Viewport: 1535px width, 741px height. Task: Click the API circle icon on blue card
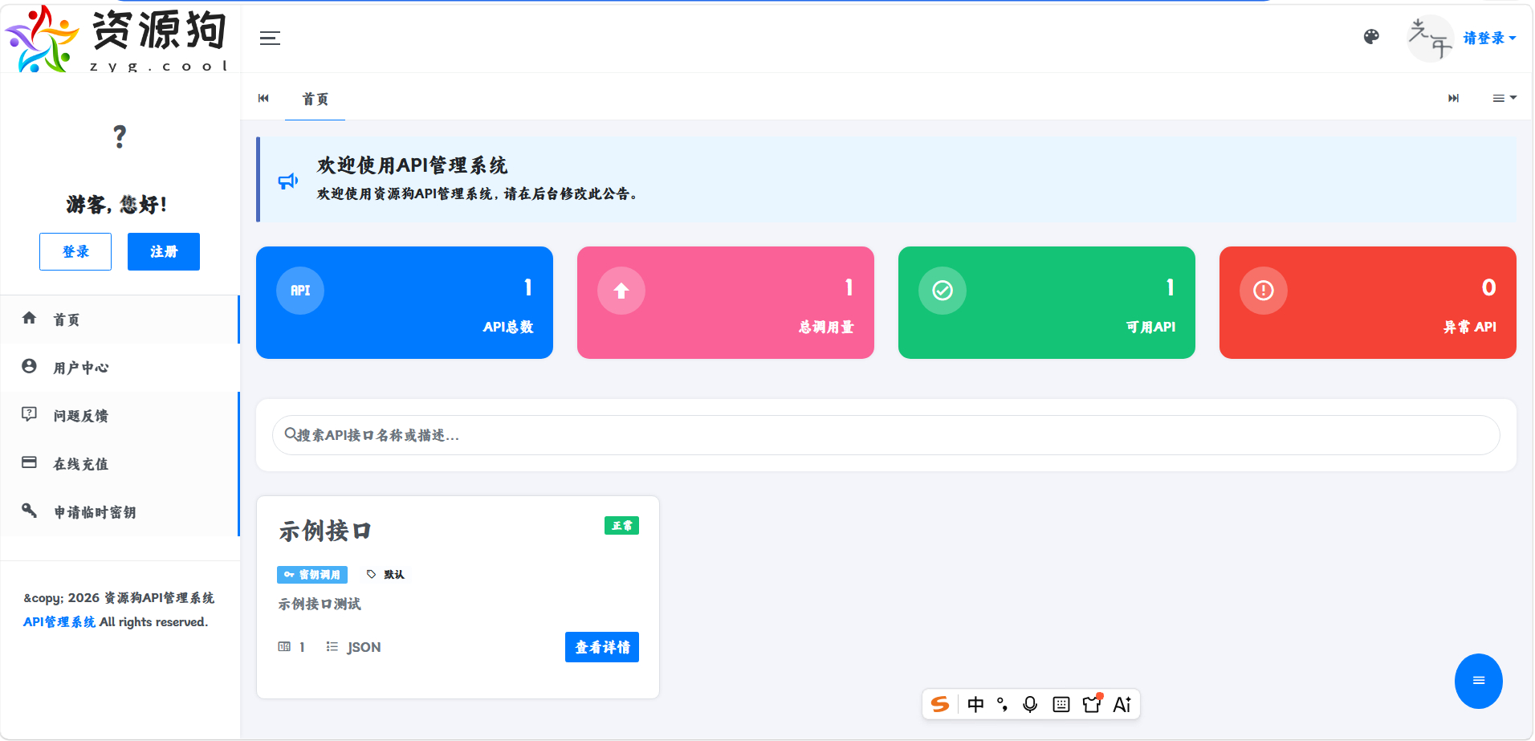click(300, 291)
